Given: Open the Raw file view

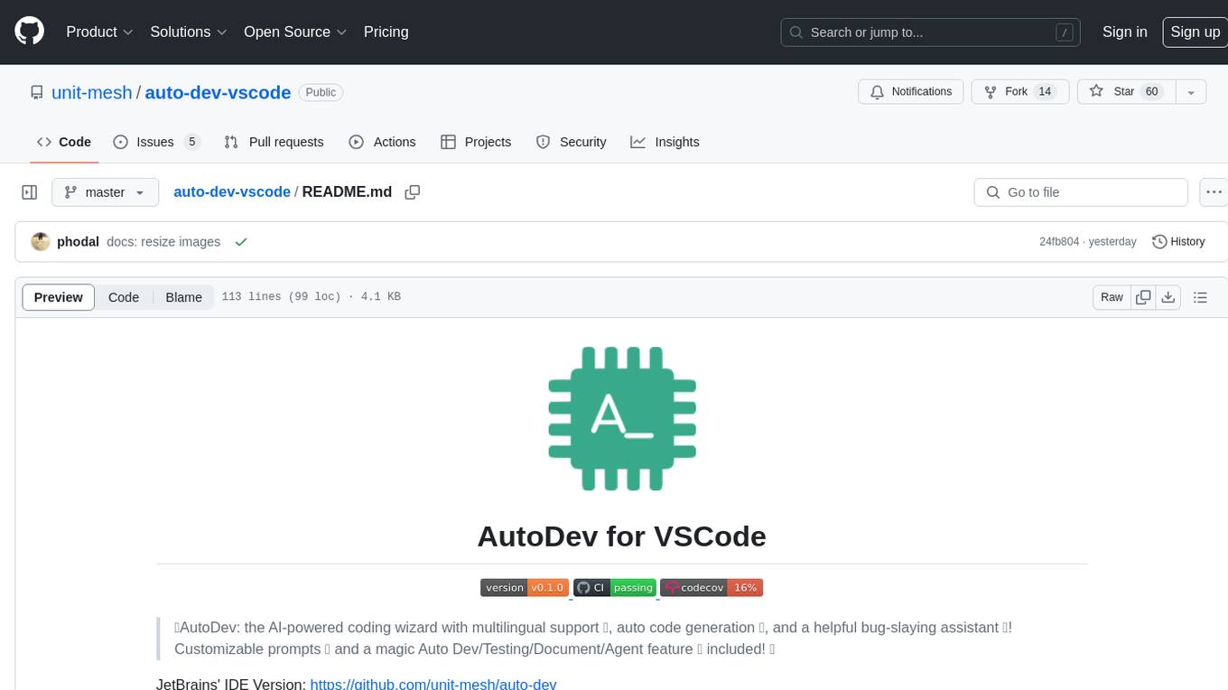Looking at the screenshot, I should (x=1112, y=297).
